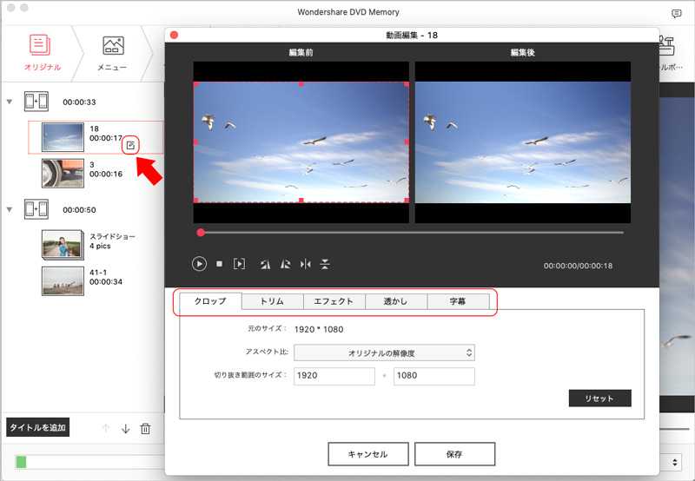Move the selected title up arrow

click(x=105, y=428)
